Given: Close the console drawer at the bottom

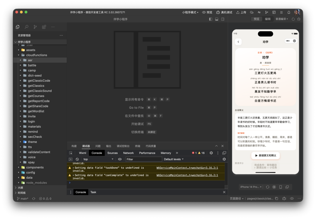Looking at the screenshot, I should pos(224,192).
